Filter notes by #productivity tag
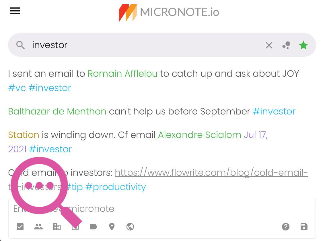 click(x=116, y=187)
